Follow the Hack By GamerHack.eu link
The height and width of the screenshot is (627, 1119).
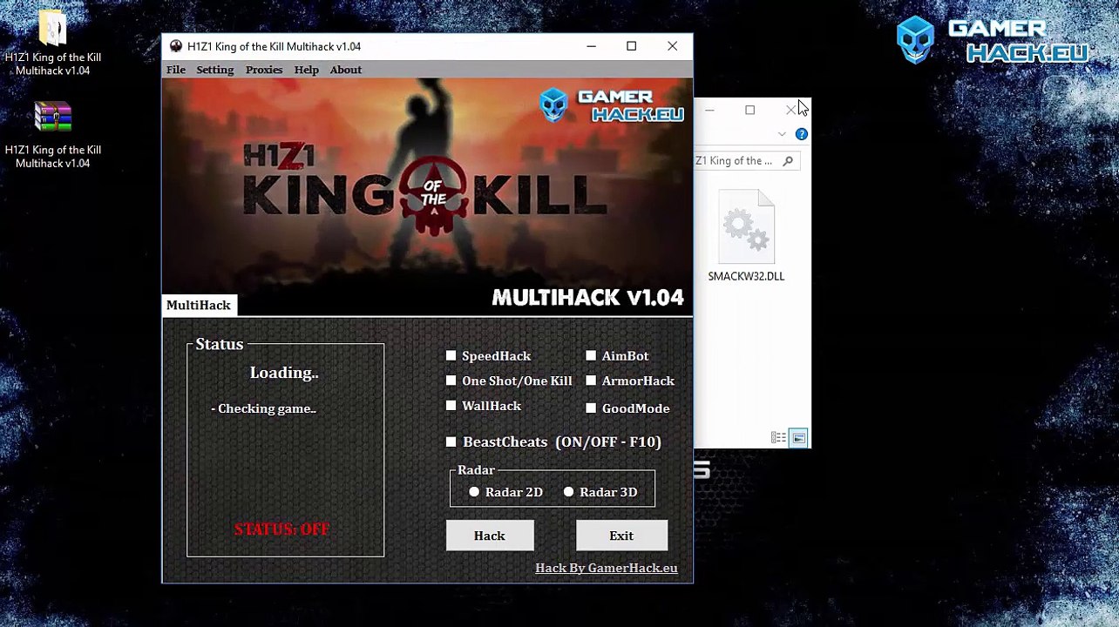point(607,568)
